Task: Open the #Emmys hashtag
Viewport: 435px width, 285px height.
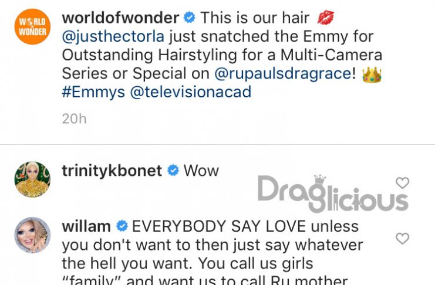Action: click(x=93, y=92)
